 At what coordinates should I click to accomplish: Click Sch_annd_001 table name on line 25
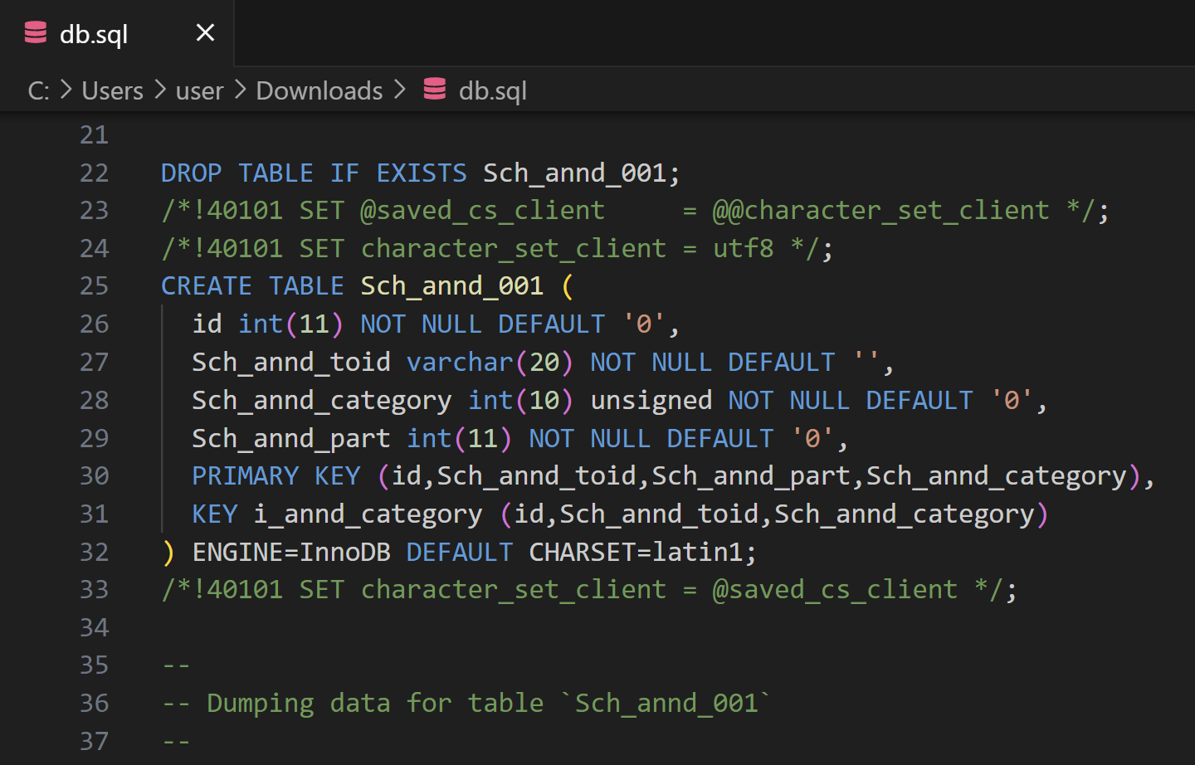point(452,286)
